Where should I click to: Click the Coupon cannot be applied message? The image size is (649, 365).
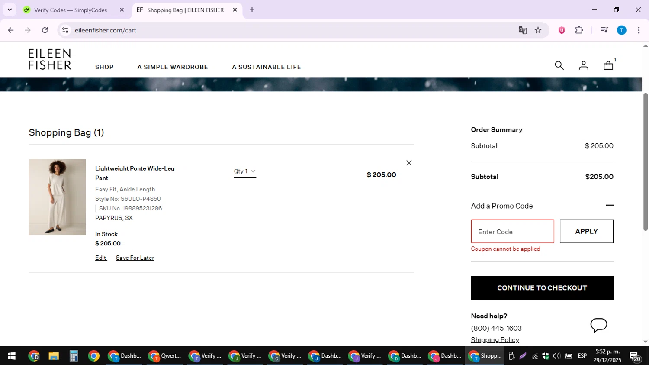505,249
